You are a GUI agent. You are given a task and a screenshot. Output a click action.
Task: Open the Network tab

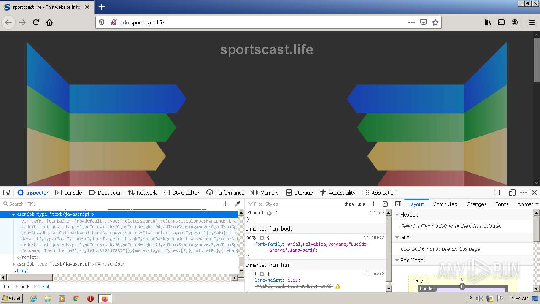pyautogui.click(x=142, y=193)
